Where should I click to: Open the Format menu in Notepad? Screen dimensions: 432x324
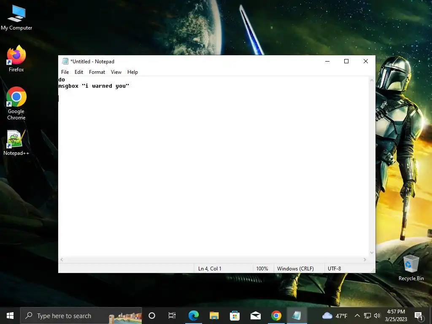pos(97,72)
